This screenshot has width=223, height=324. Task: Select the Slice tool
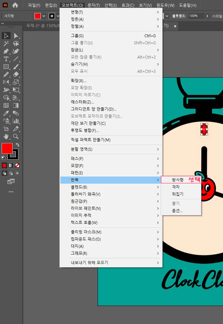click(x=16, y=129)
